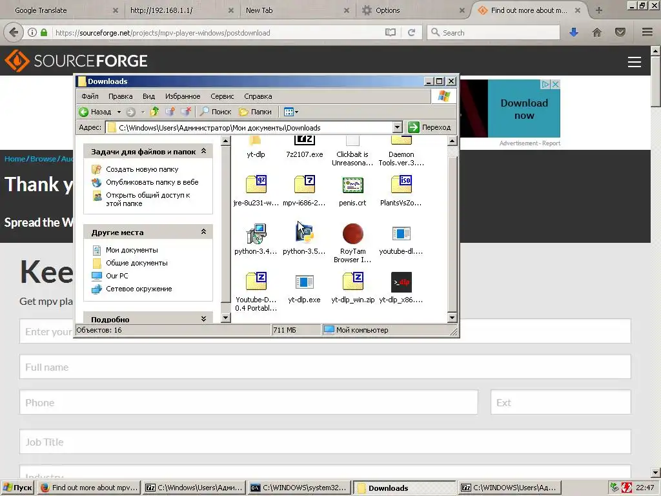Click the Up one folder toolbar icon
The width and height of the screenshot is (661, 496).
pos(155,112)
